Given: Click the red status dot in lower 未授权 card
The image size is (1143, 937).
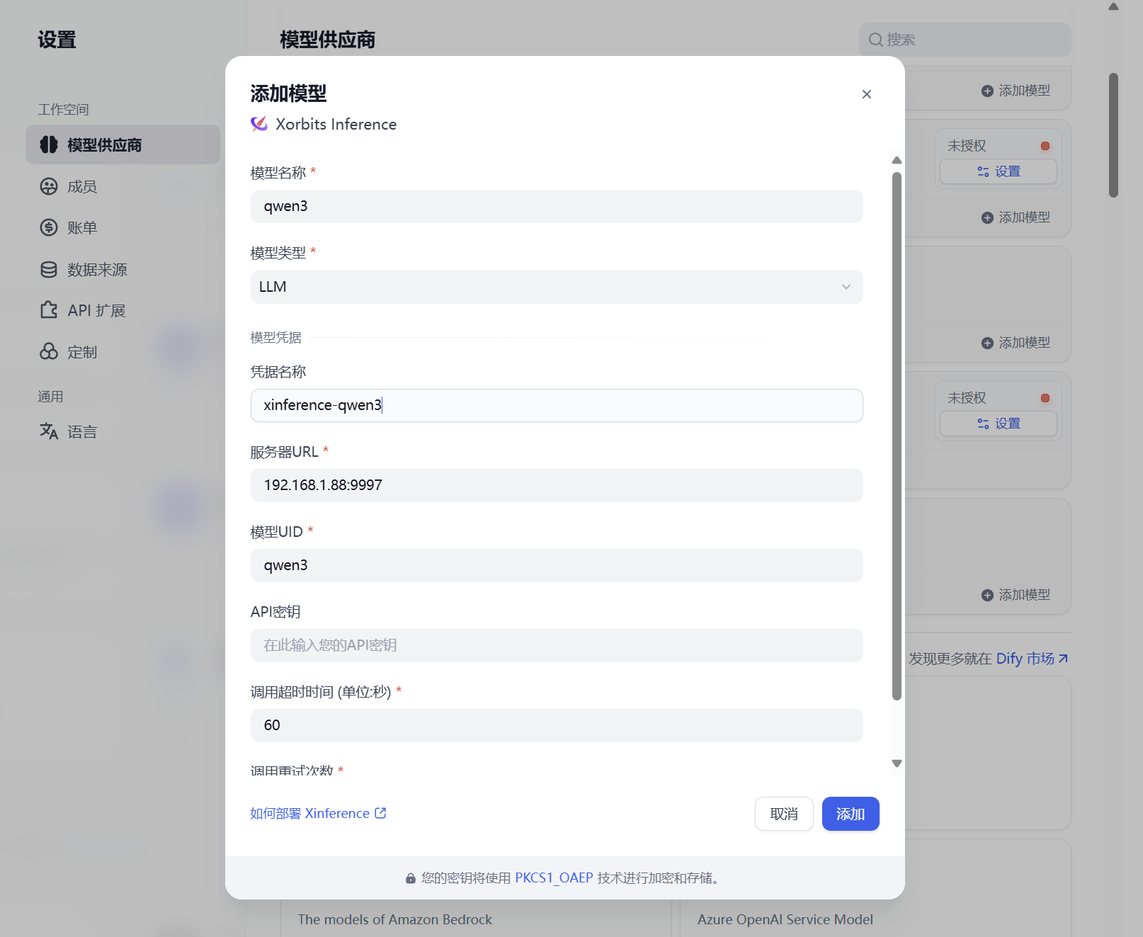Looking at the screenshot, I should 1045,398.
